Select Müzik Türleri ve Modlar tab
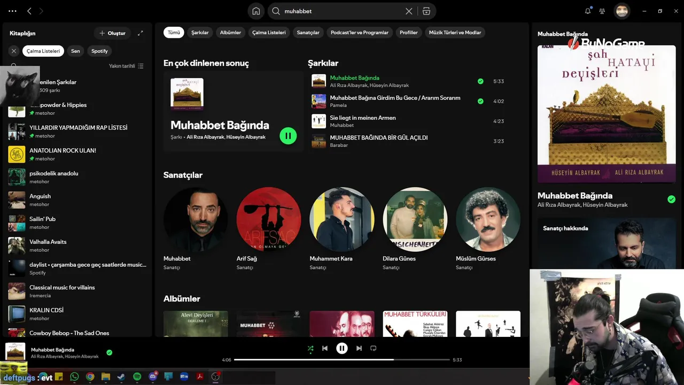Viewport: 684px width, 385px height. 455,33
